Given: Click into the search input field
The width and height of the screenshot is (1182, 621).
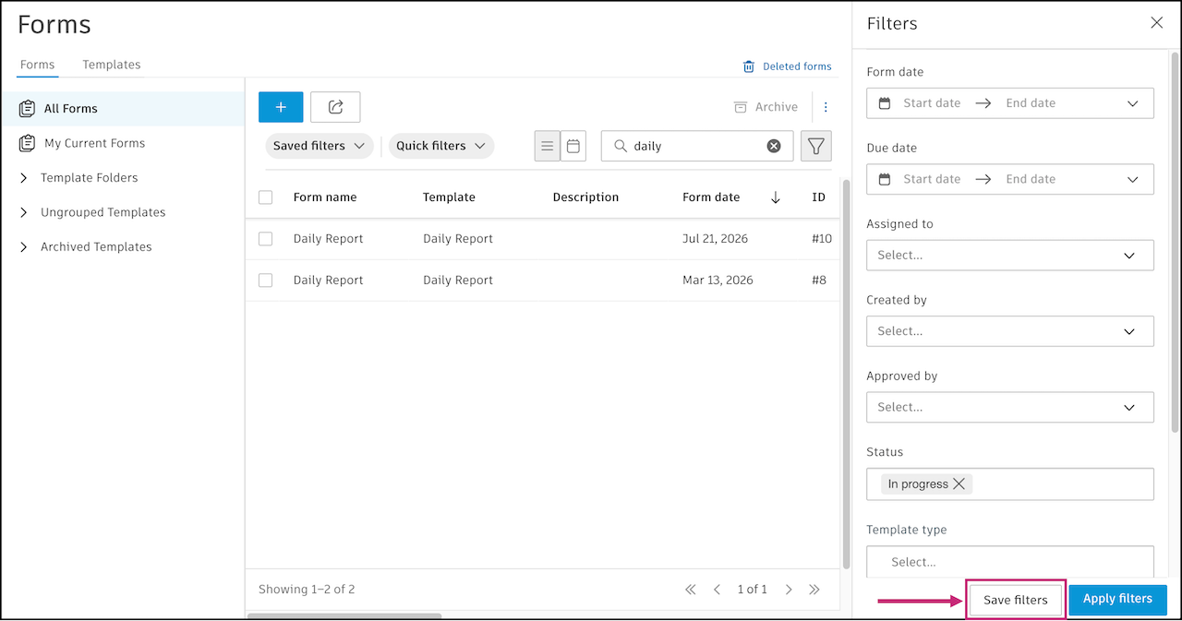Looking at the screenshot, I should pyautogui.click(x=697, y=146).
